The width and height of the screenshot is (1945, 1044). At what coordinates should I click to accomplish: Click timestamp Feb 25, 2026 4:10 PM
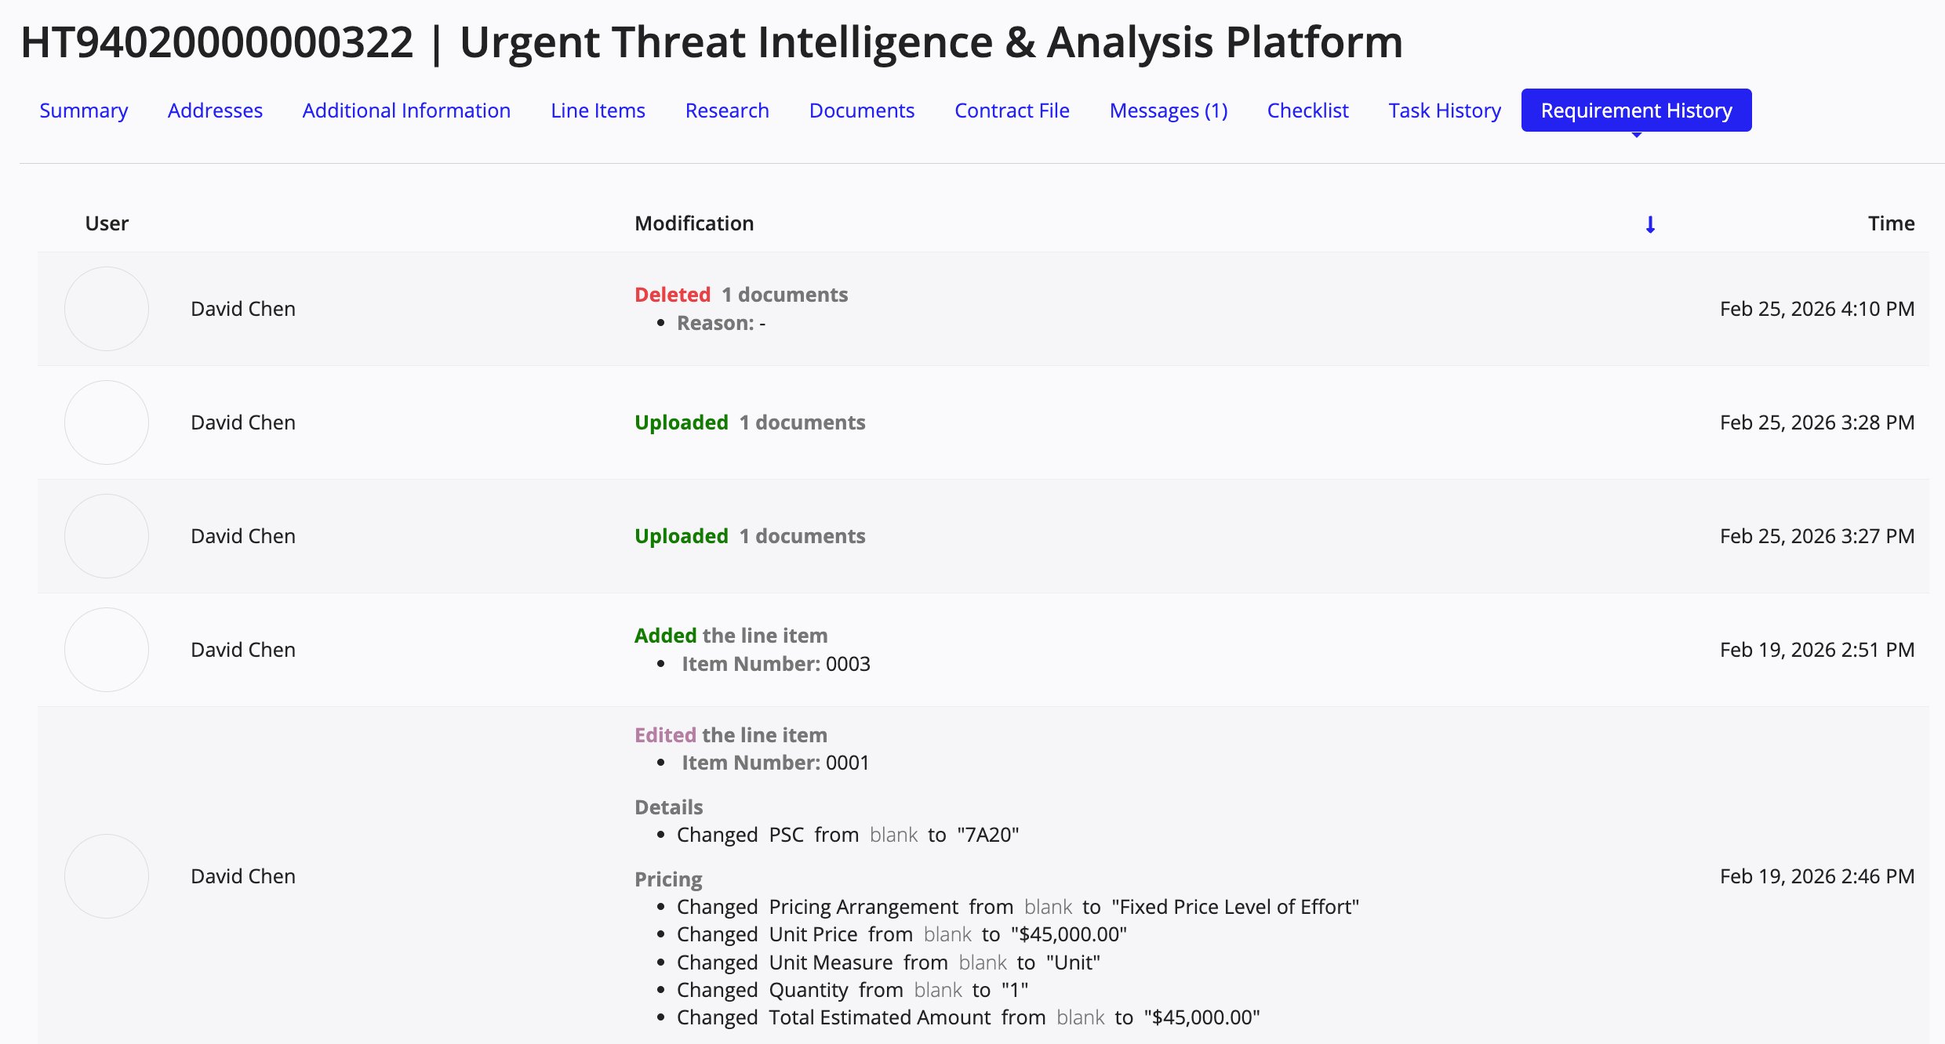(x=1817, y=309)
